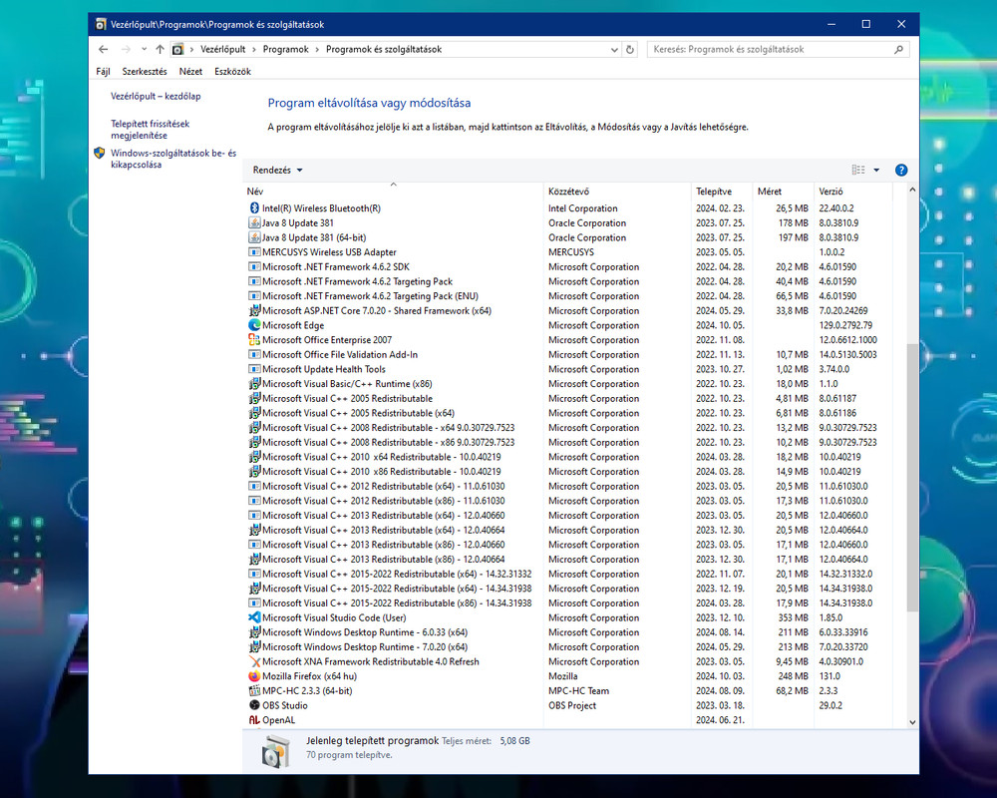Click the Microsoft XNA Framework icon

pos(254,661)
